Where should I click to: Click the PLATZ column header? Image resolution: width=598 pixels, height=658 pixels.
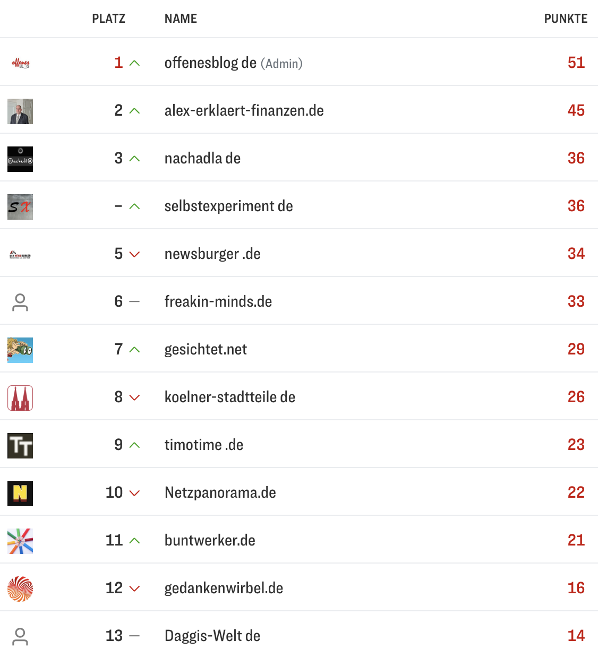[108, 19]
